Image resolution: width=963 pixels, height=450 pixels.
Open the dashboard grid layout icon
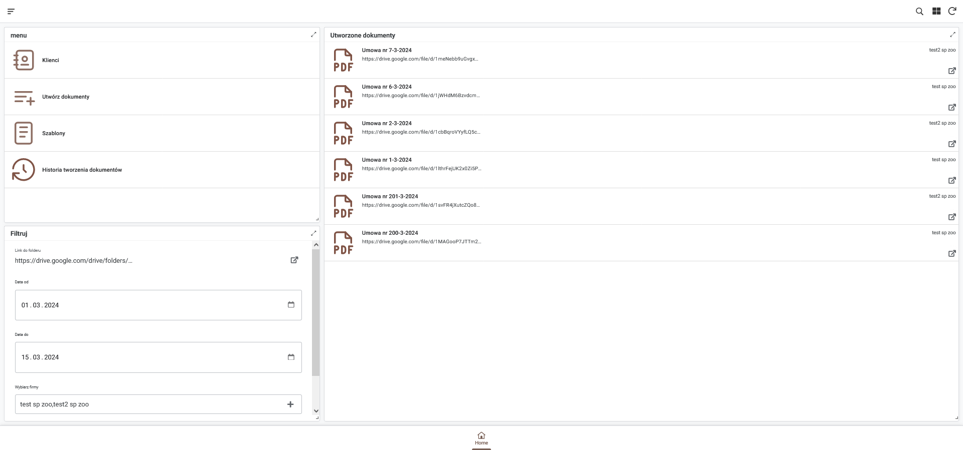936,11
